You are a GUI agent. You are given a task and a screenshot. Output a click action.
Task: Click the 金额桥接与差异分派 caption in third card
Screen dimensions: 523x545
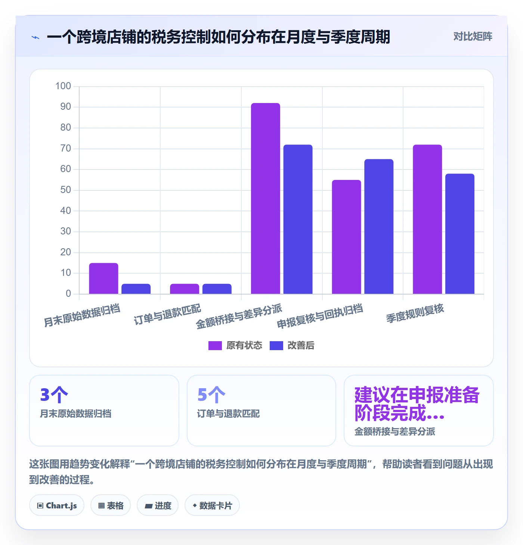(x=395, y=432)
